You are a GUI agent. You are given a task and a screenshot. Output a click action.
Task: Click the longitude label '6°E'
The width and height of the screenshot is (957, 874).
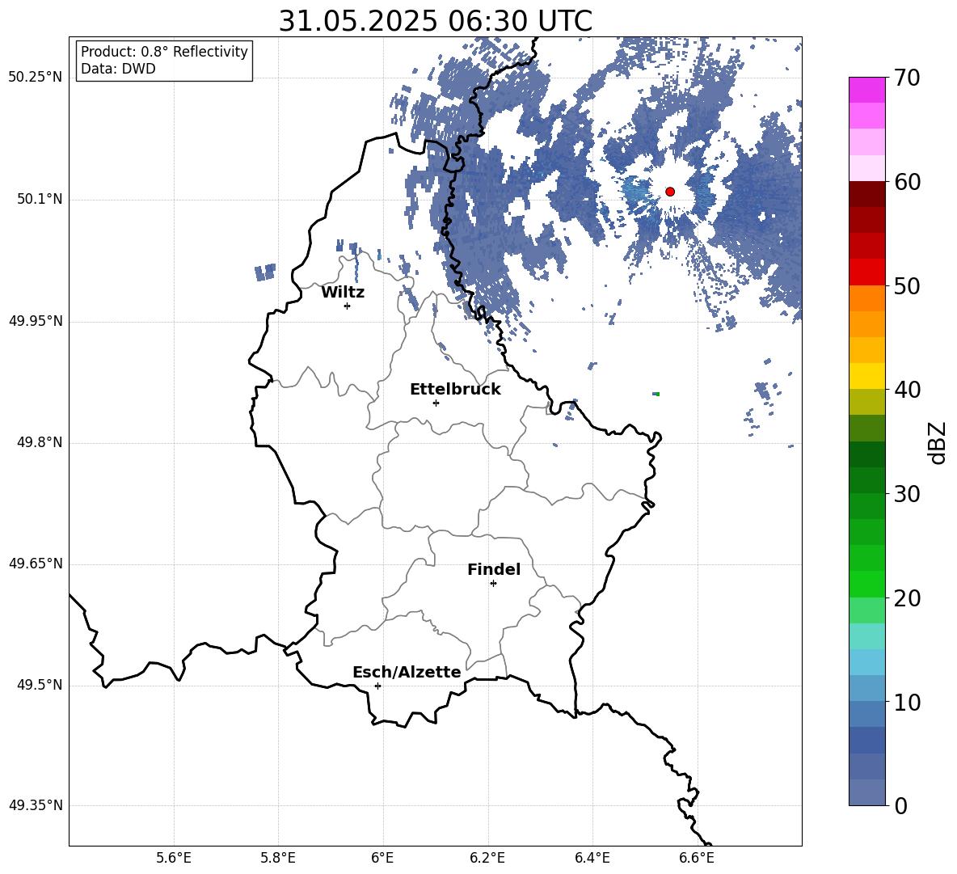[x=382, y=858]
